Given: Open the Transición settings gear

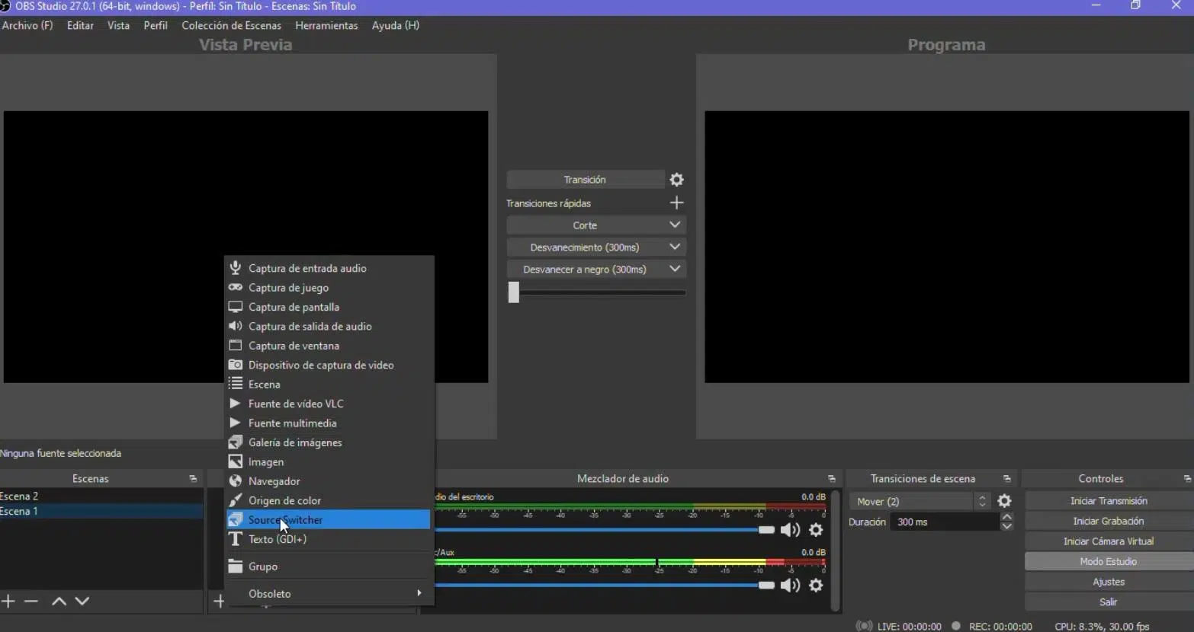Looking at the screenshot, I should point(676,180).
